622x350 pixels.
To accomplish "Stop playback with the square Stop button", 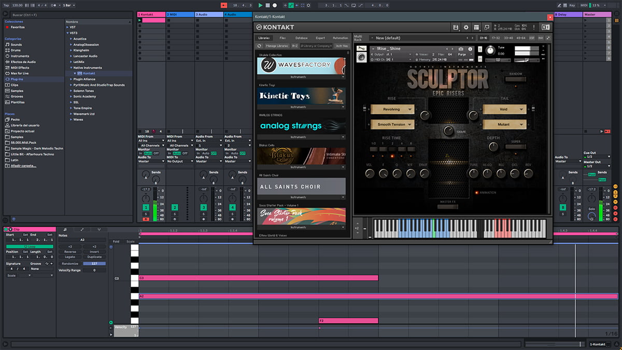I will click(267, 5).
